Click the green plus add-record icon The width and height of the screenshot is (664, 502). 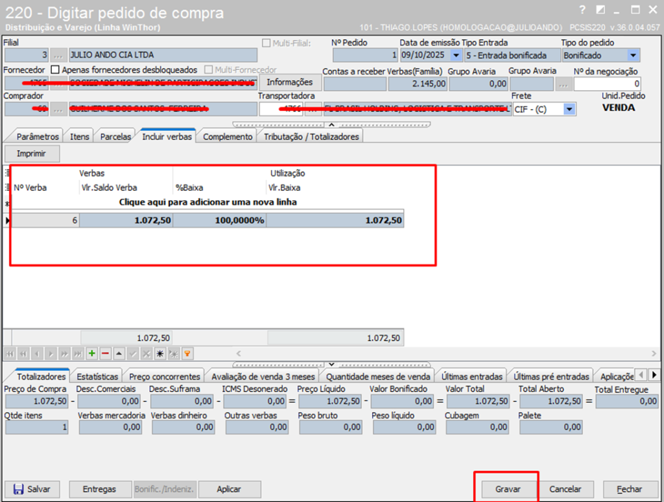[x=91, y=353]
